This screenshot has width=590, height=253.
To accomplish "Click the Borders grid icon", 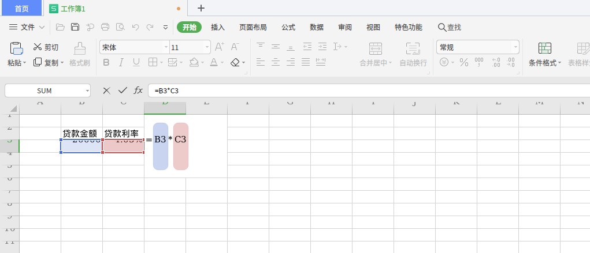I will 153,62.
